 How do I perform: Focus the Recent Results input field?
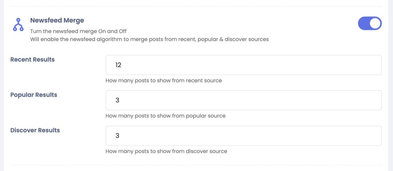pos(244,65)
